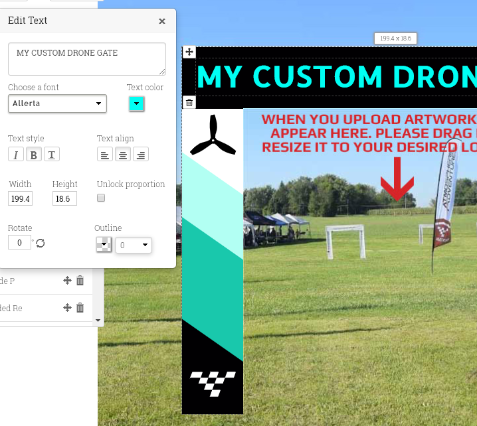Select the checkered flag logo on the banner

coord(213,384)
